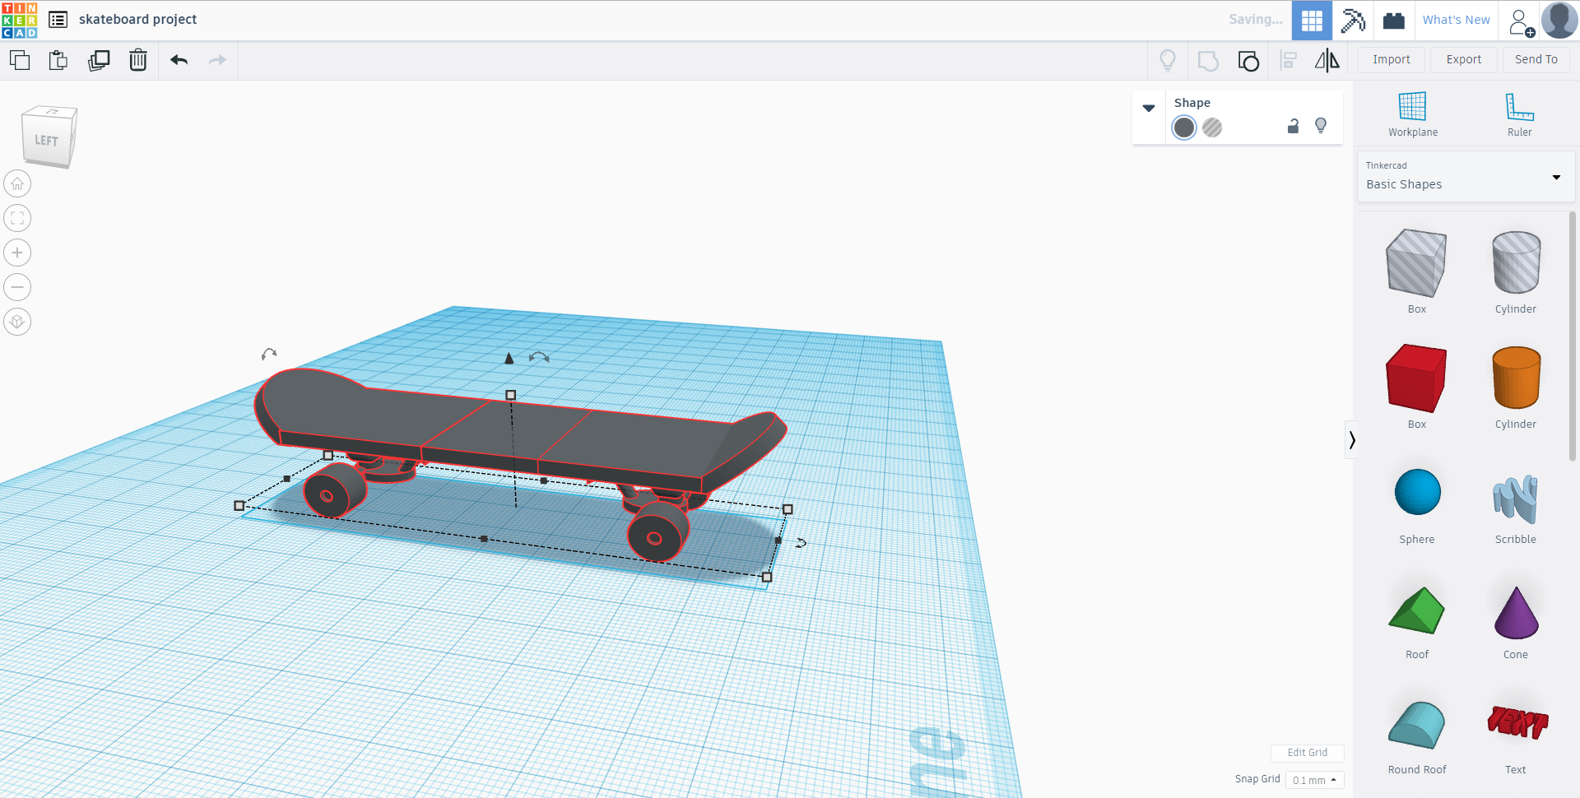Image resolution: width=1580 pixels, height=798 pixels.
Task: Zoom out of the workplane
Action: coord(17,287)
